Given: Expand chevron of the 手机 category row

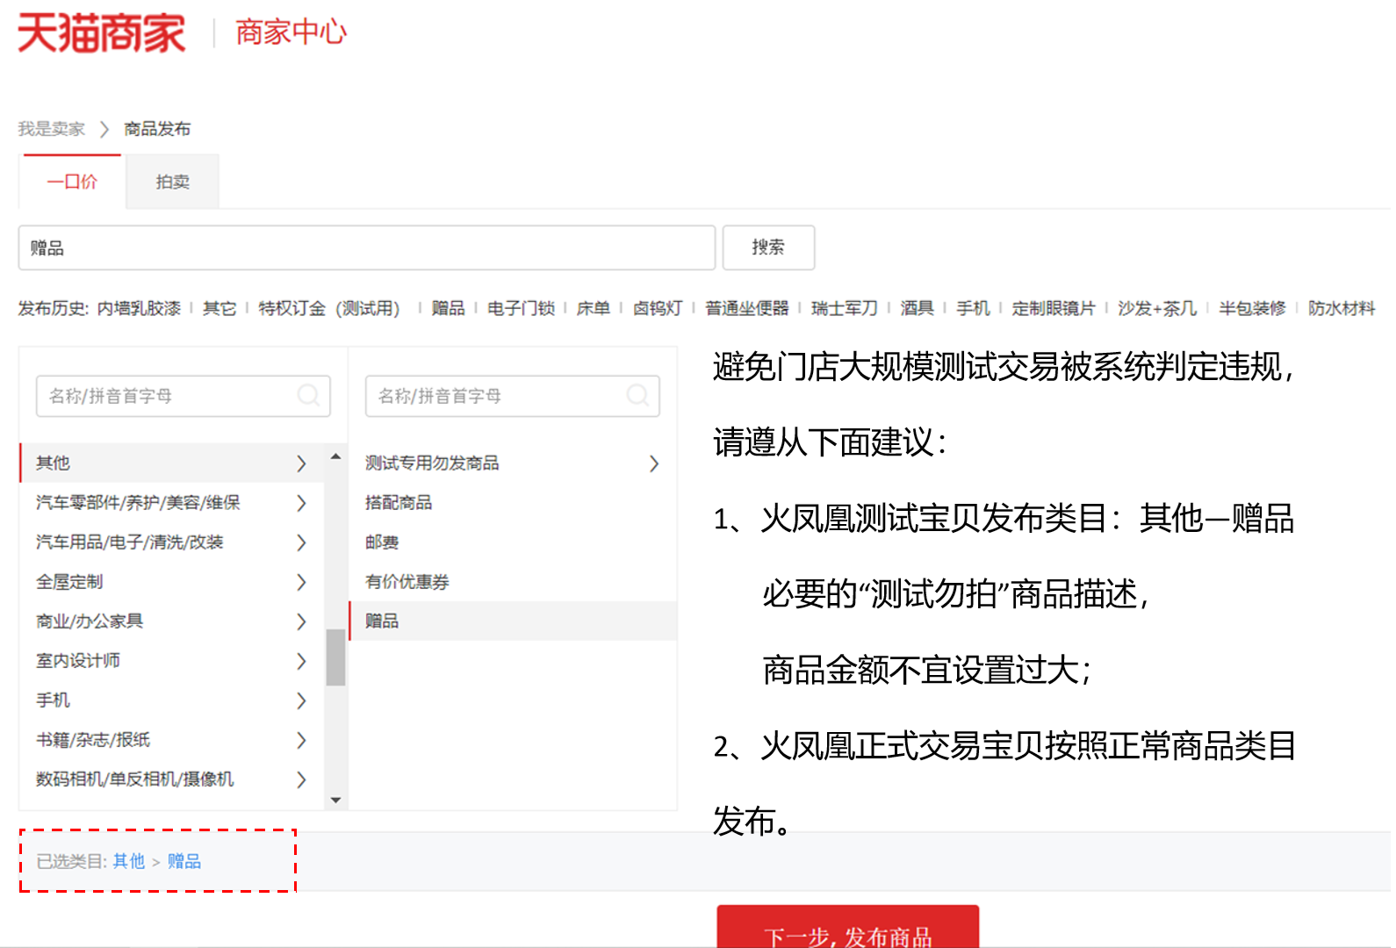Looking at the screenshot, I should (x=301, y=700).
